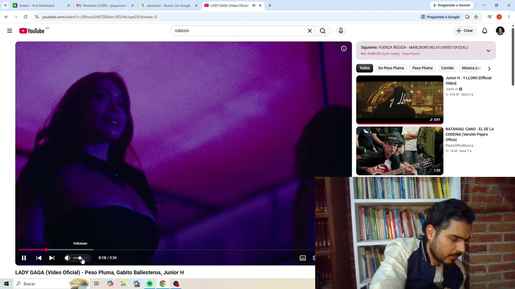
Task: Click the Windows taskbar Buscar box
Action: click(51, 284)
